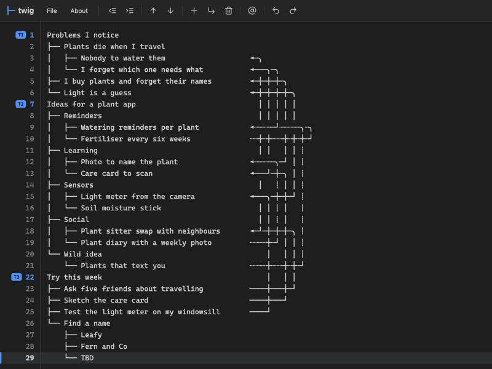Select "Light meter from the camera"
This screenshot has width=492, height=369.
pyautogui.click(x=137, y=196)
